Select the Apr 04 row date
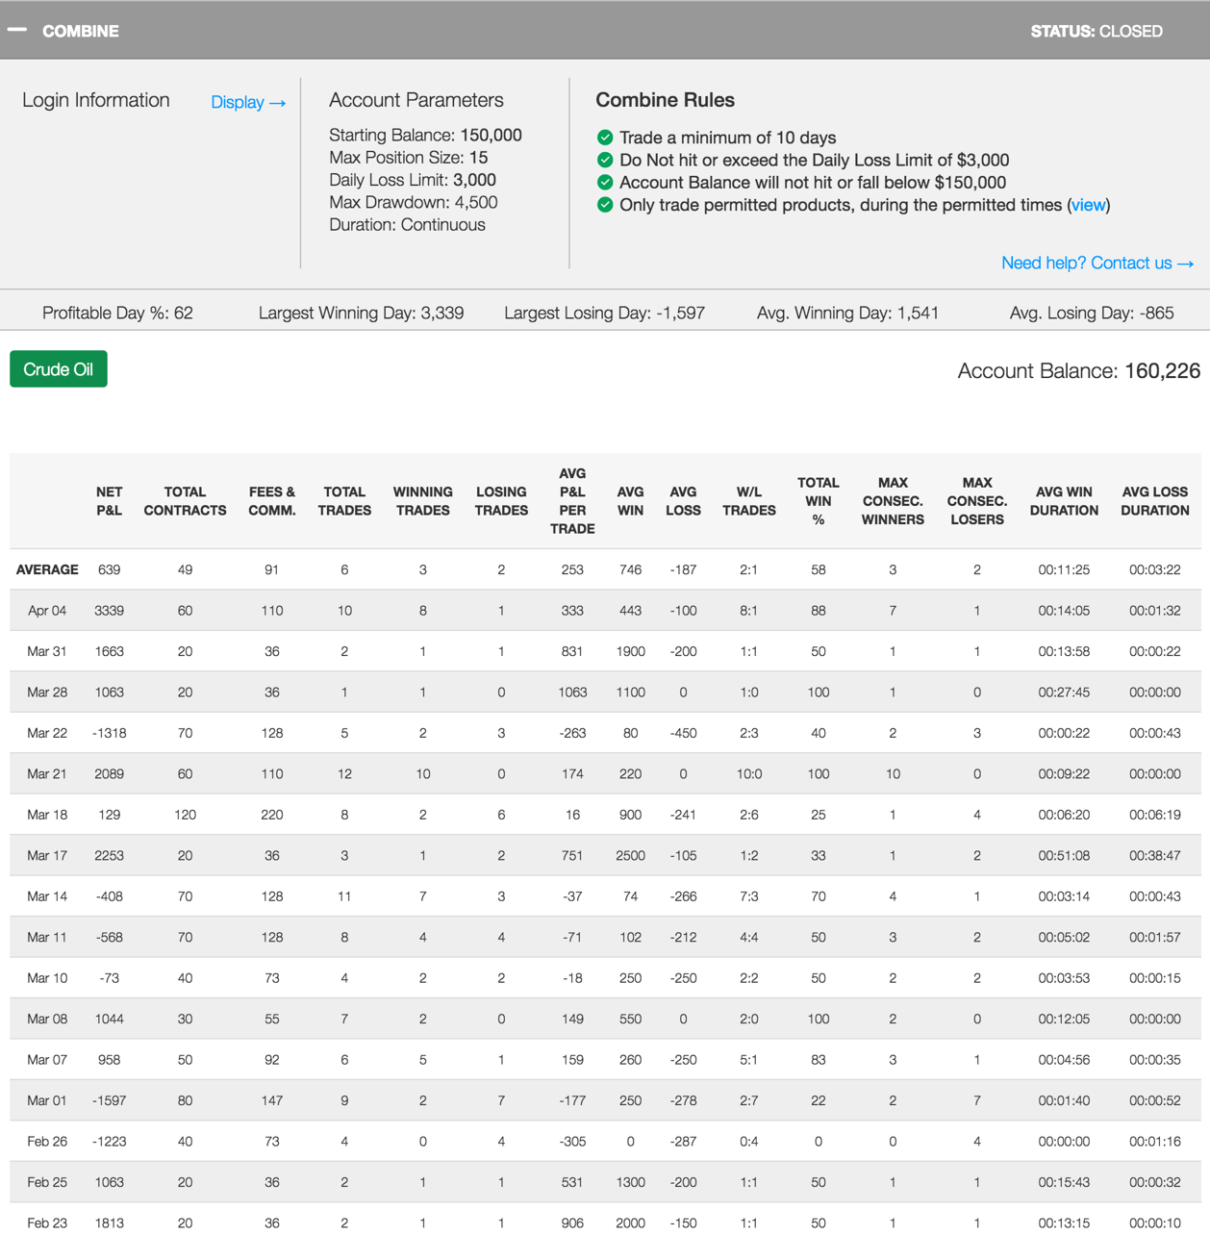1210x1260 pixels. tap(47, 611)
